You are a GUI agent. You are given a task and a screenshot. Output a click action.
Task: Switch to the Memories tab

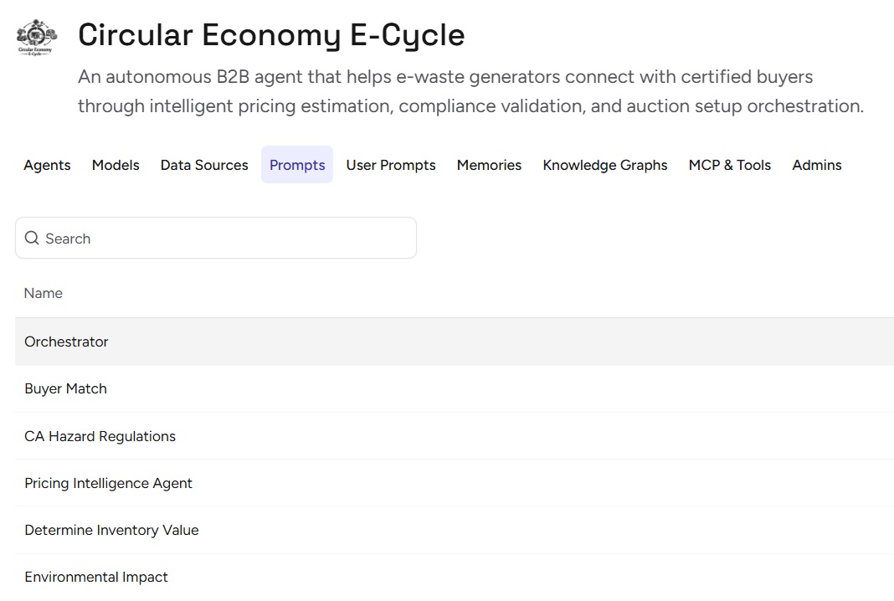489,165
